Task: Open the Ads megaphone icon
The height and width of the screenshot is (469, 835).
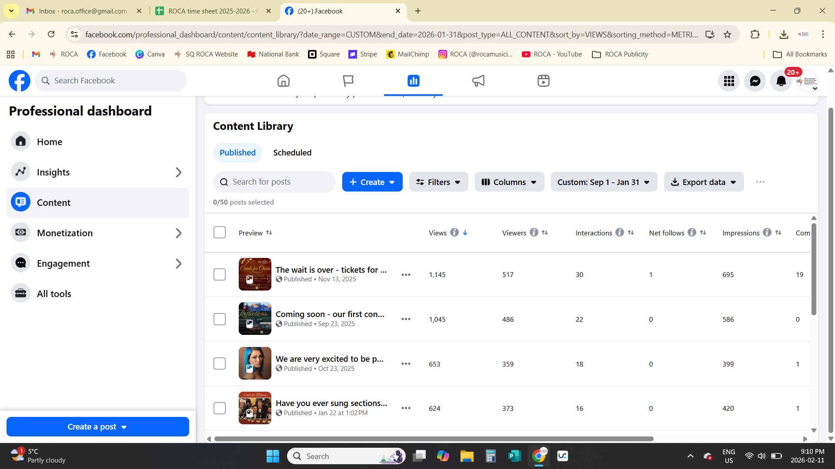Action: 478,81
